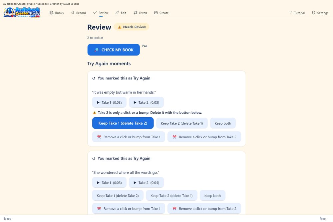Image resolution: width=333 pixels, height=222 pixels.
Task: Play Take 2 of "It was empty but warm"
Action: (146, 102)
